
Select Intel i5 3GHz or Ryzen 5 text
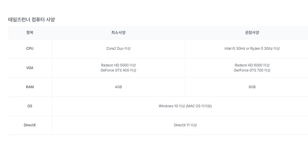click(244, 49)
